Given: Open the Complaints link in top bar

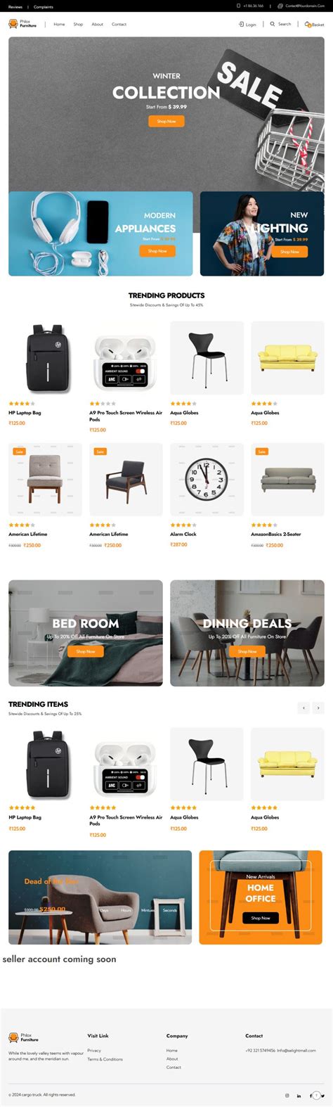Looking at the screenshot, I should click(44, 6).
